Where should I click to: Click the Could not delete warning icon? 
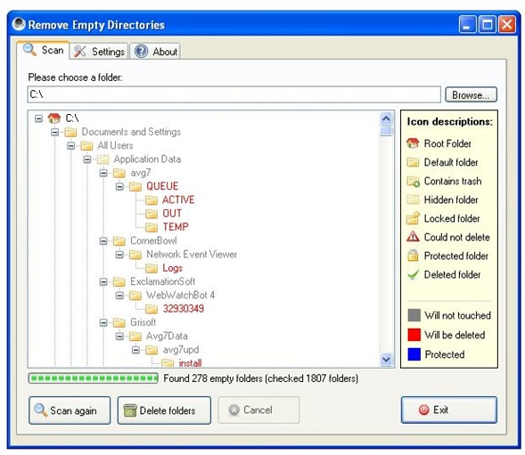tap(413, 237)
